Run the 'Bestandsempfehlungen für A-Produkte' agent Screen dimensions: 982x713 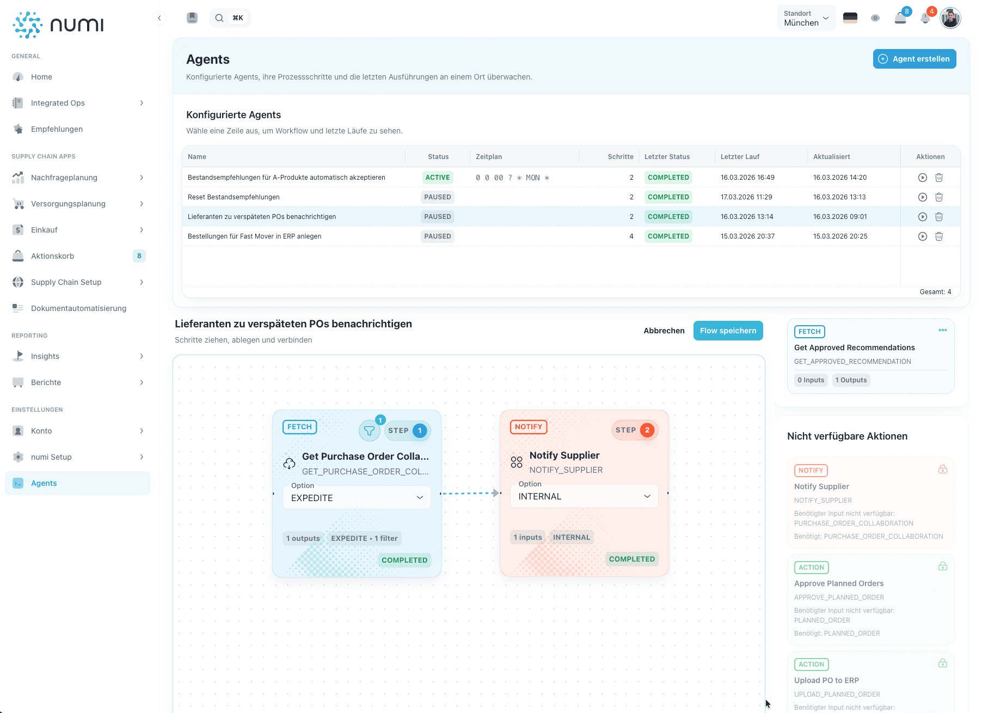tap(922, 178)
